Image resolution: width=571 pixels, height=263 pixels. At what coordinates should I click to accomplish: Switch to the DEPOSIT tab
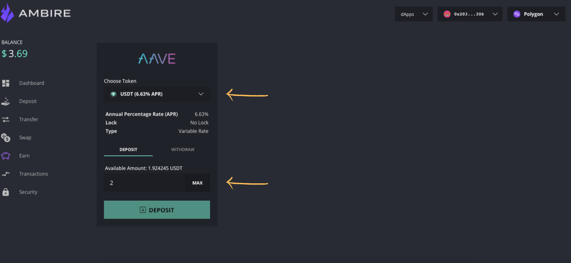coord(128,149)
